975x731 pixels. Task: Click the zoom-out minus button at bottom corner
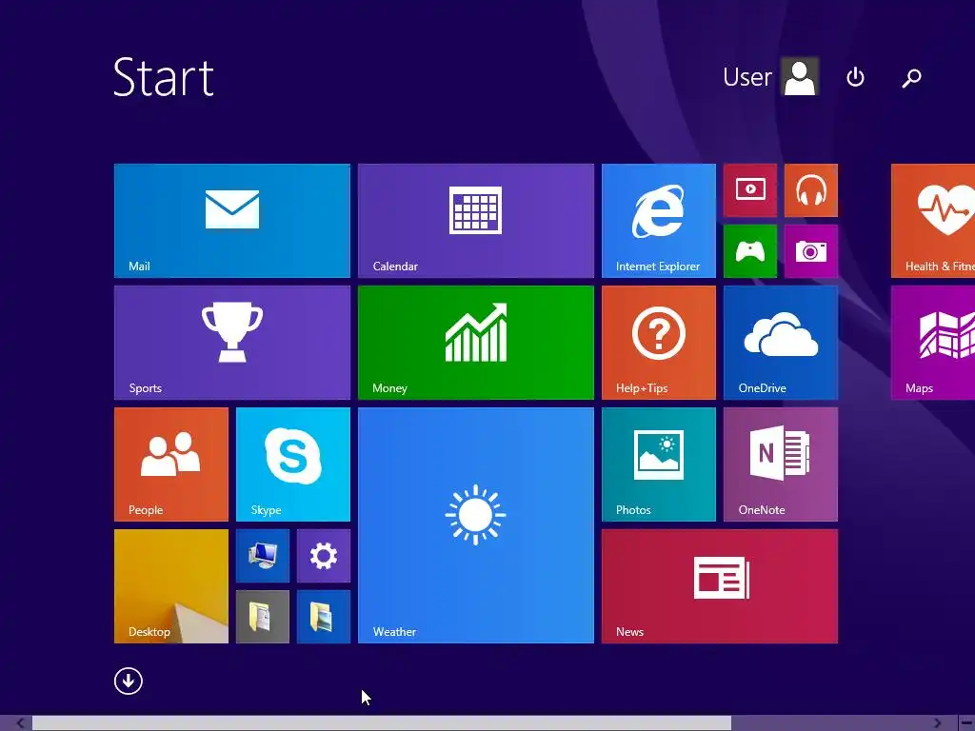click(x=965, y=723)
